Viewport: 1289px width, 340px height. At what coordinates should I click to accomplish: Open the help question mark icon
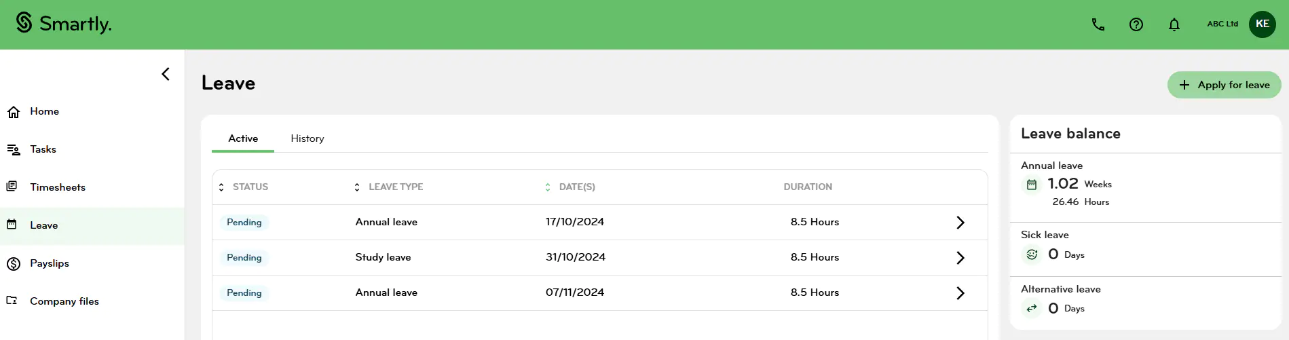pos(1136,24)
